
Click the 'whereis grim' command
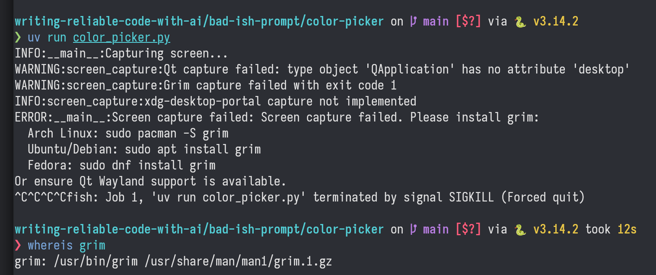(67, 246)
